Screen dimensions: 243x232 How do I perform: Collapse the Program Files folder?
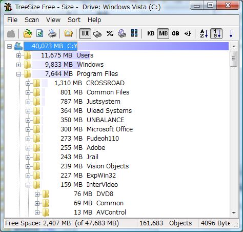pyautogui.click(x=18, y=74)
